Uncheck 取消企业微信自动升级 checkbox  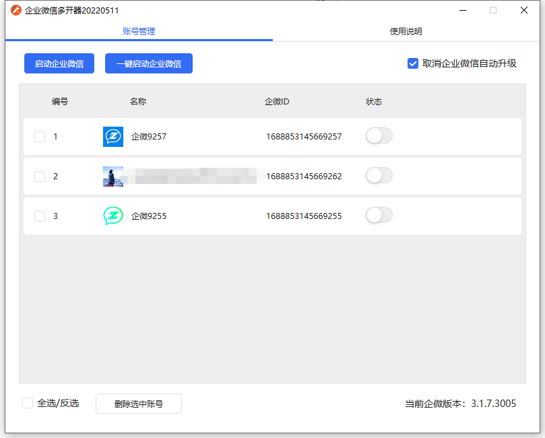[412, 63]
